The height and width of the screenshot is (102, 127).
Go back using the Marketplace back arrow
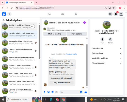pyautogui.click(x=4, y=20)
